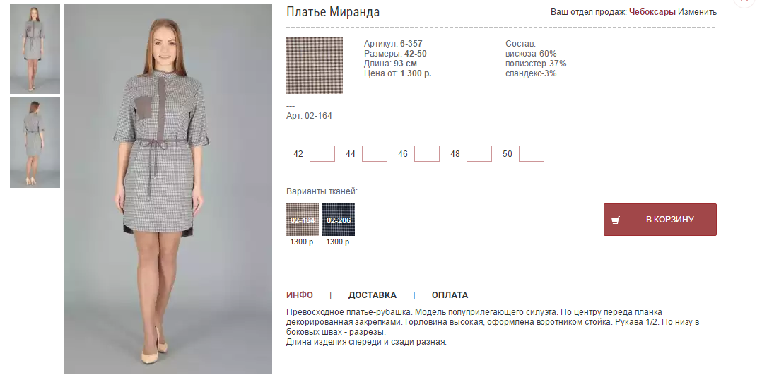The width and height of the screenshot is (762, 380).
Task: Click Изменить to change sales department
Action: 697,11
